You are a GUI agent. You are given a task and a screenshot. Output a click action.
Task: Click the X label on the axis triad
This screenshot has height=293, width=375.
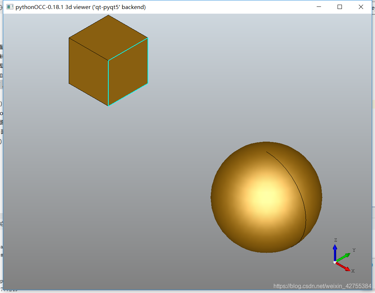pos(353,271)
